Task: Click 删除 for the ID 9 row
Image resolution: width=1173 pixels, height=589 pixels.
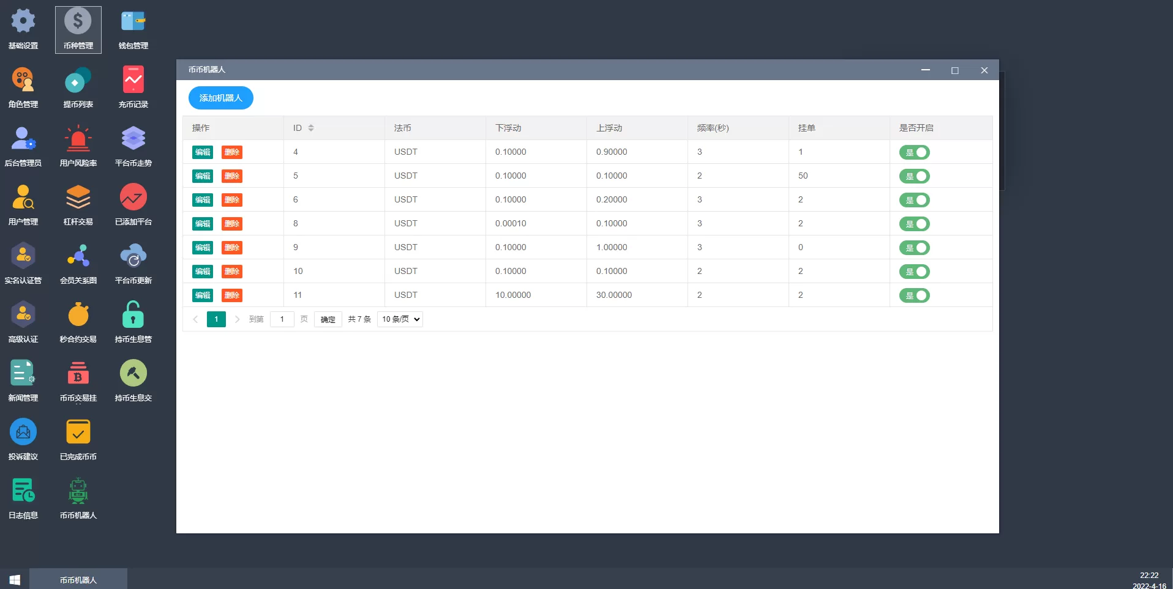Action: coord(232,248)
